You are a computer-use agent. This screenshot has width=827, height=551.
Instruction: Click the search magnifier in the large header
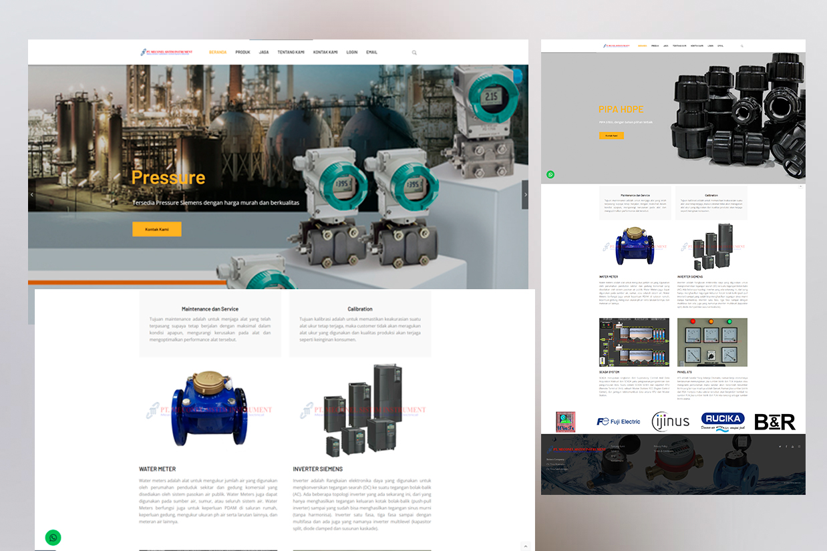coord(414,52)
